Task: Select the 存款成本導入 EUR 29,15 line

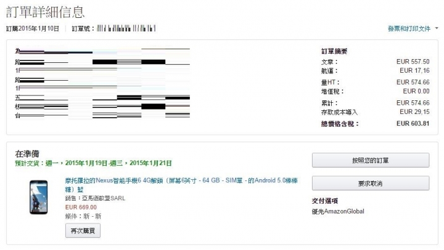Action: coord(375,112)
